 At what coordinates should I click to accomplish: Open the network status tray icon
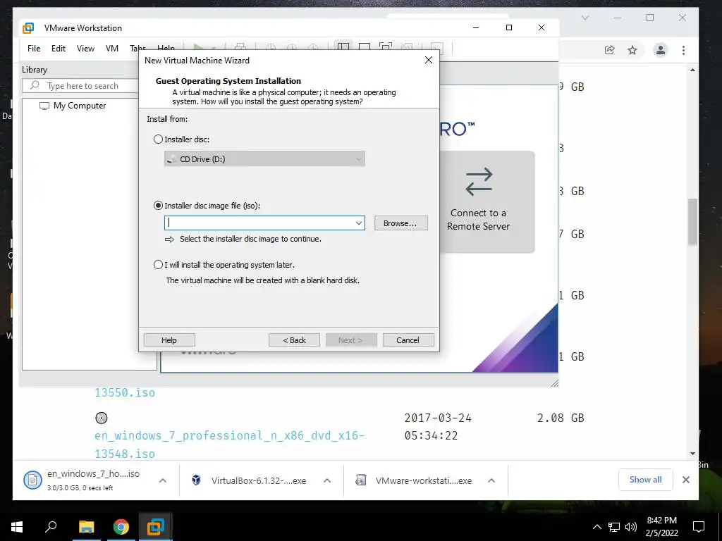coord(614,527)
